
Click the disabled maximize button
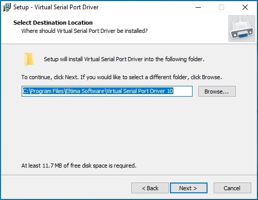pos(221,7)
